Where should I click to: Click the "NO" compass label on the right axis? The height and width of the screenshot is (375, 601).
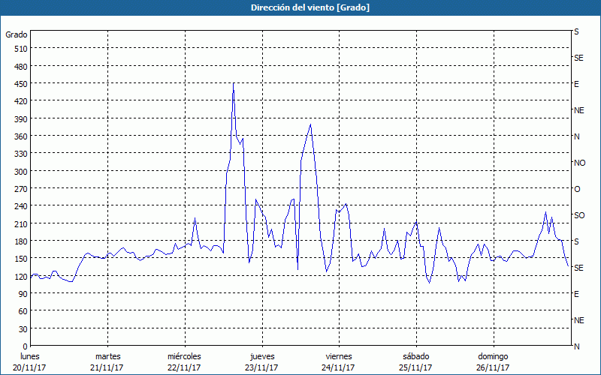579,163
